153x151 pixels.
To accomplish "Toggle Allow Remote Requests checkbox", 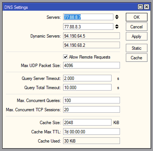I will coord(65,57).
